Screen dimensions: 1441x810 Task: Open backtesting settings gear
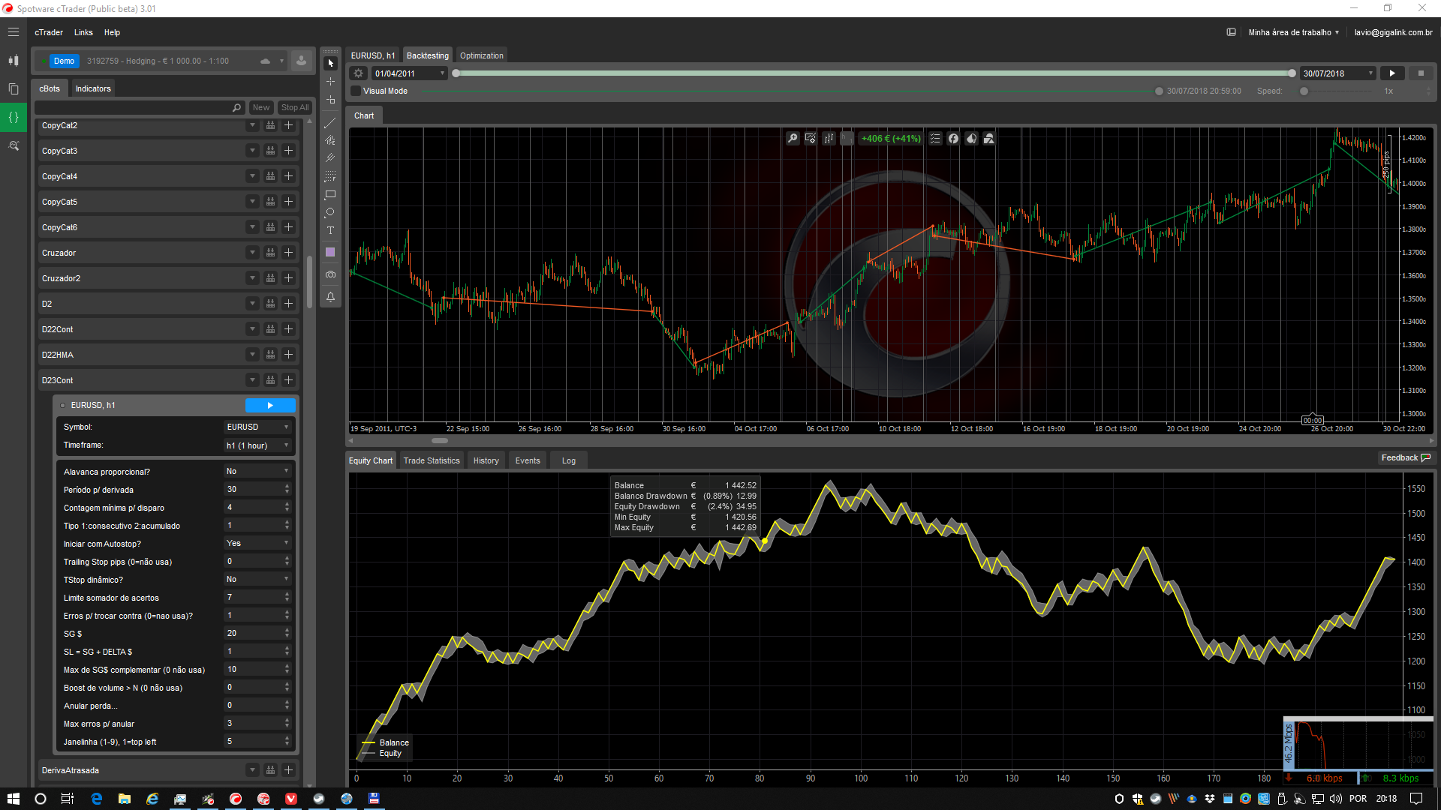click(359, 73)
